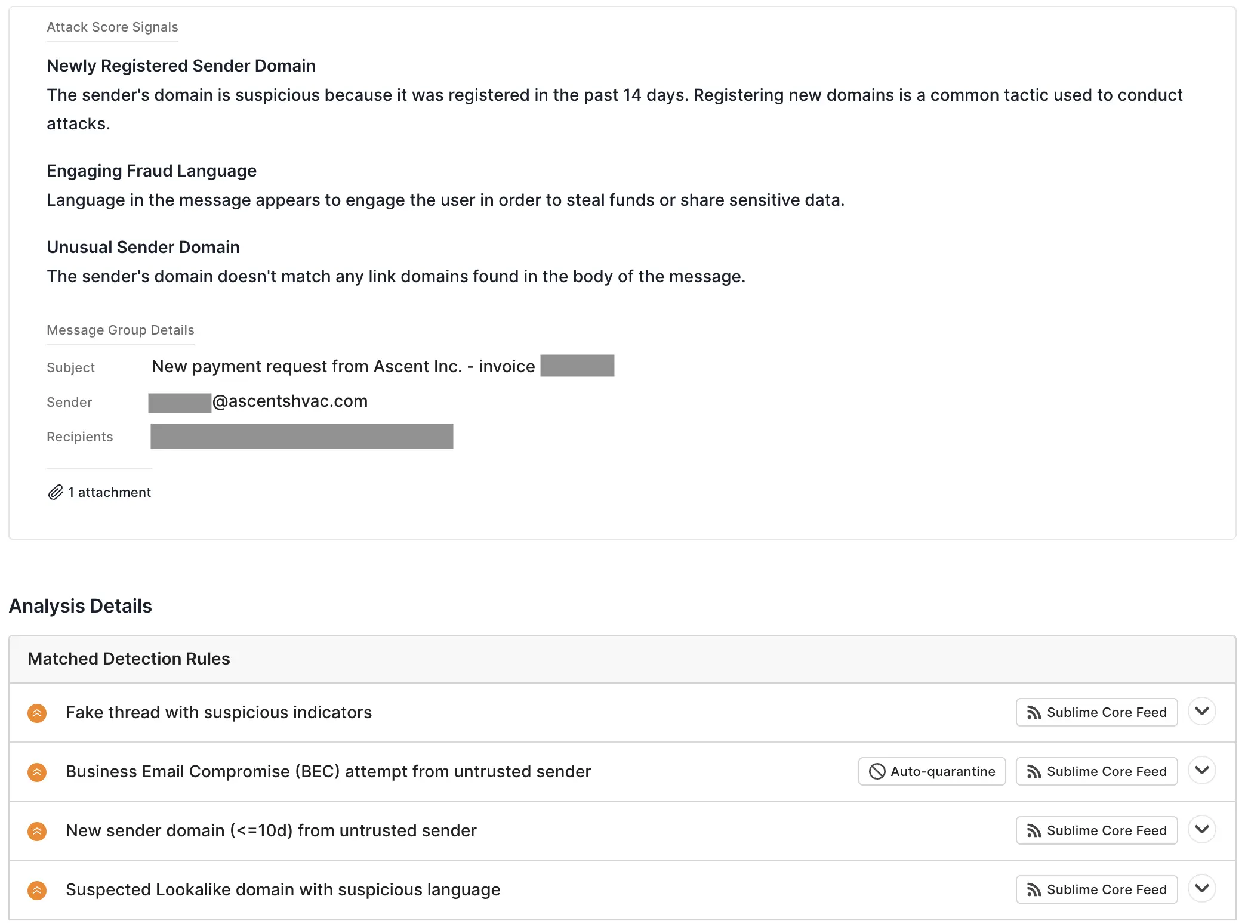1245x924 pixels.
Task: Click Sublime Core Feed on New sender rule
Action: (x=1096, y=830)
